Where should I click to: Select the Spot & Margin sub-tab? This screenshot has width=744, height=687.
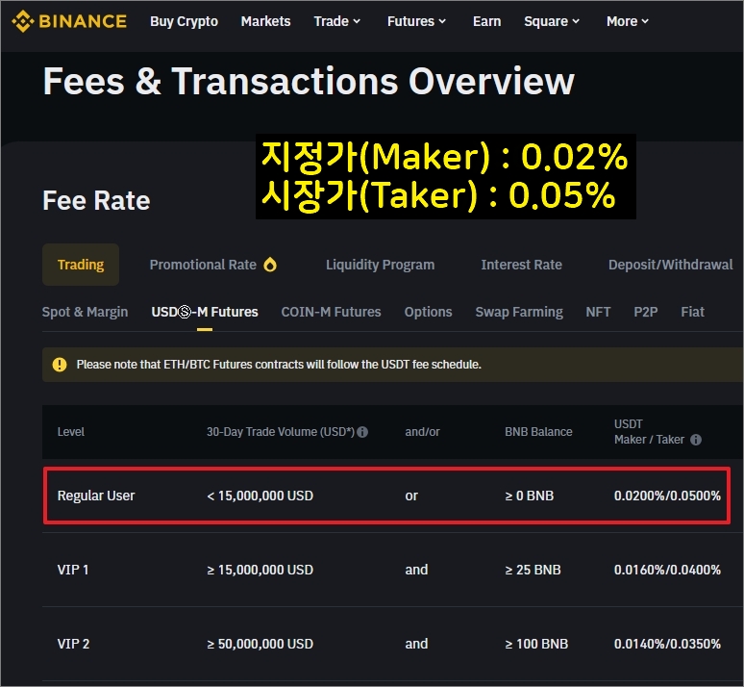pyautogui.click(x=85, y=312)
